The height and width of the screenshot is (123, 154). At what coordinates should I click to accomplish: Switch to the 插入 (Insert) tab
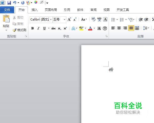(34, 10)
